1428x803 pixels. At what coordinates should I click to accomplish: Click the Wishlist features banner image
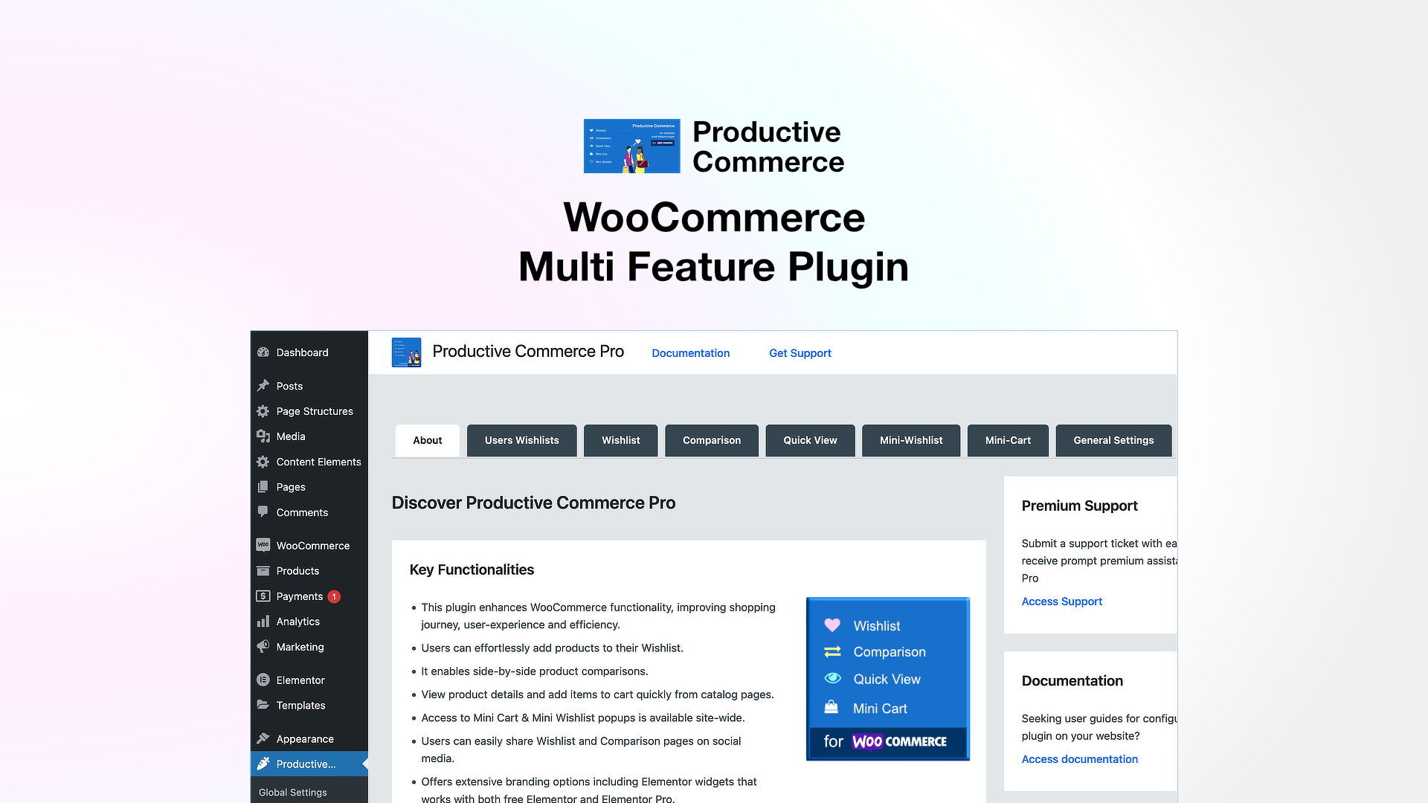coord(887,679)
